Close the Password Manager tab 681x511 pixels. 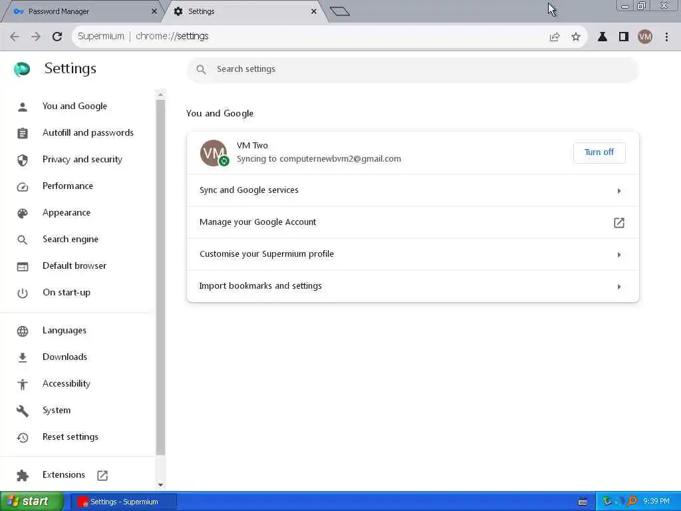(154, 11)
